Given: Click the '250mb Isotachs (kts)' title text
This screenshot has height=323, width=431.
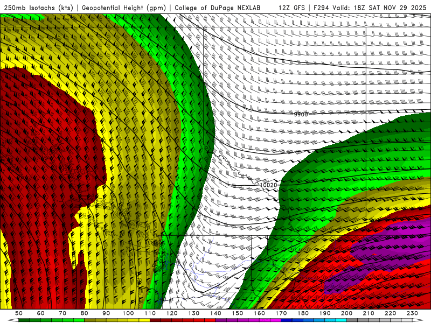Looking at the screenshot, I should (38, 8).
